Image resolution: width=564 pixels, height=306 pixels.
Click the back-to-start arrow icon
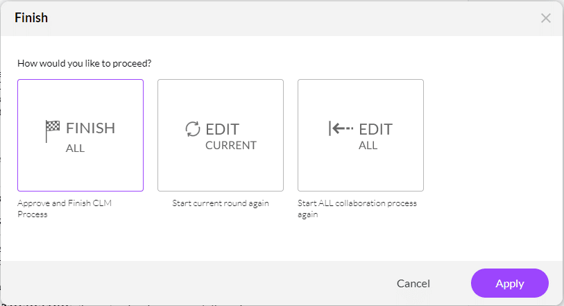(x=341, y=128)
